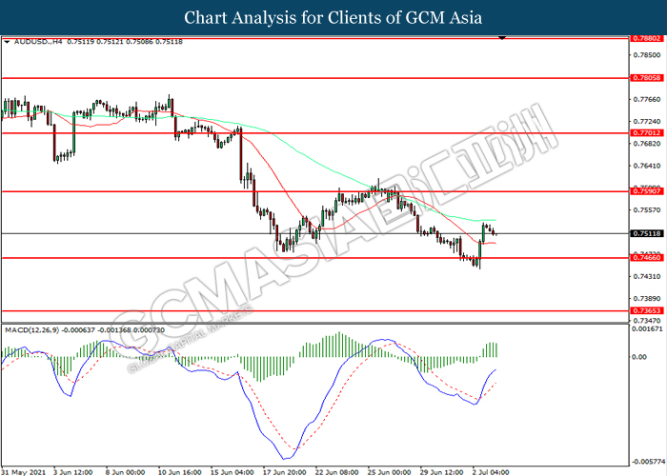The width and height of the screenshot is (667, 476).
Task: Click the MACD -0.005774 scale value
Action: pos(648,462)
